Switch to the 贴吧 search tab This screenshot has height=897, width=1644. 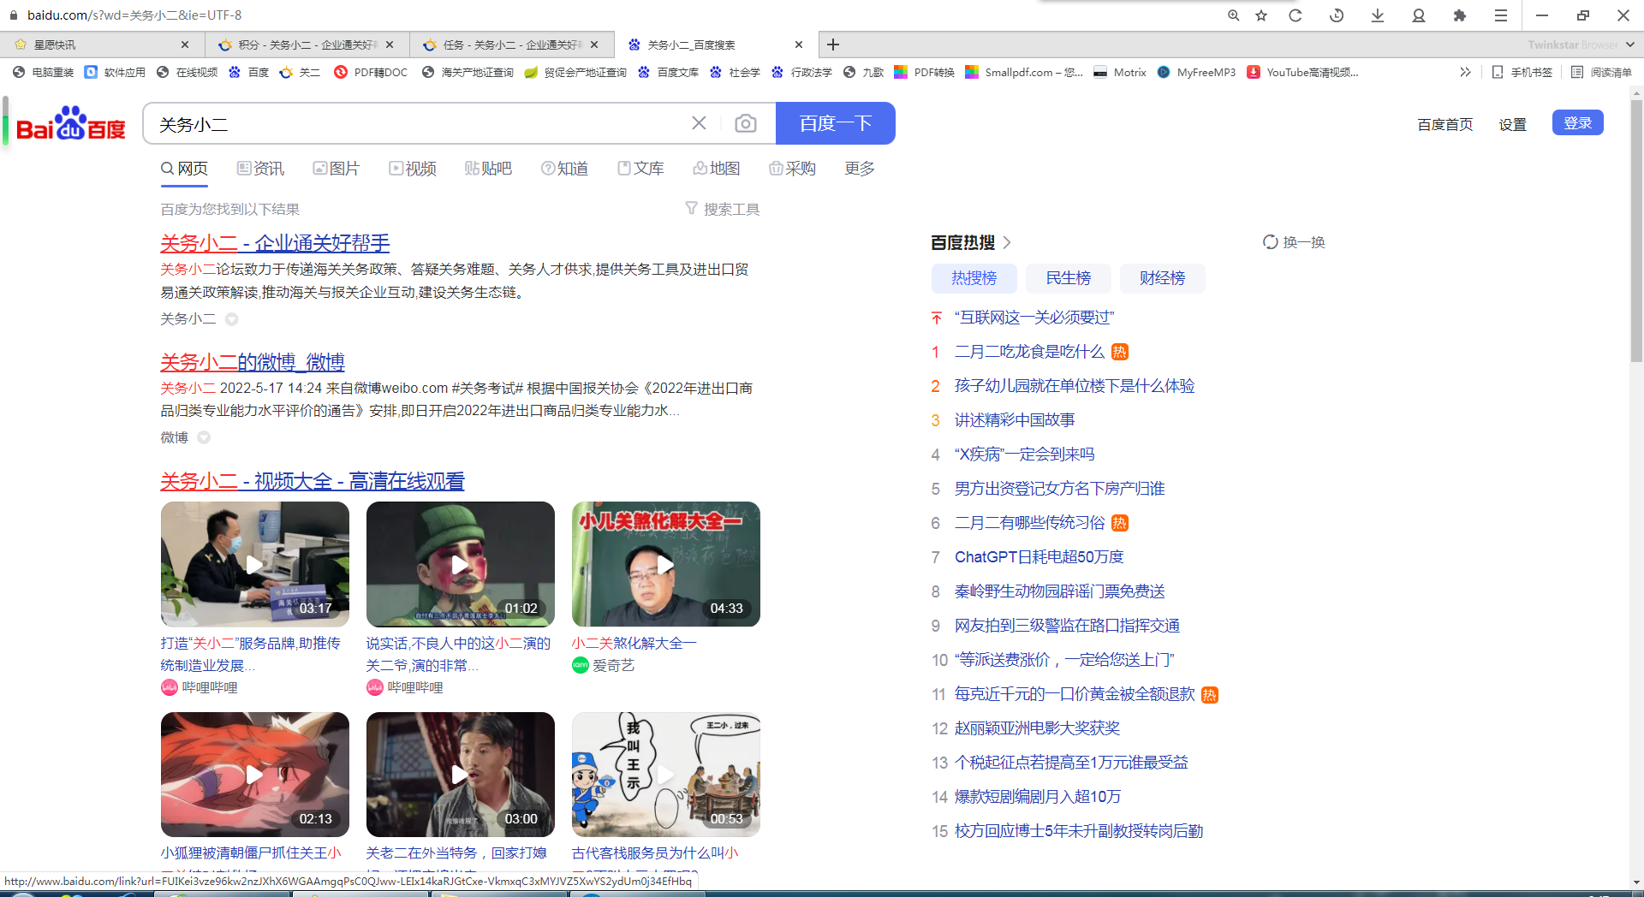[488, 169]
